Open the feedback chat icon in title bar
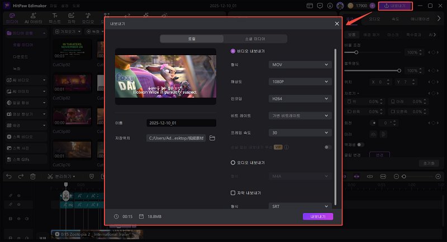Viewport: 447px width, 242px height. tap(320, 6)
